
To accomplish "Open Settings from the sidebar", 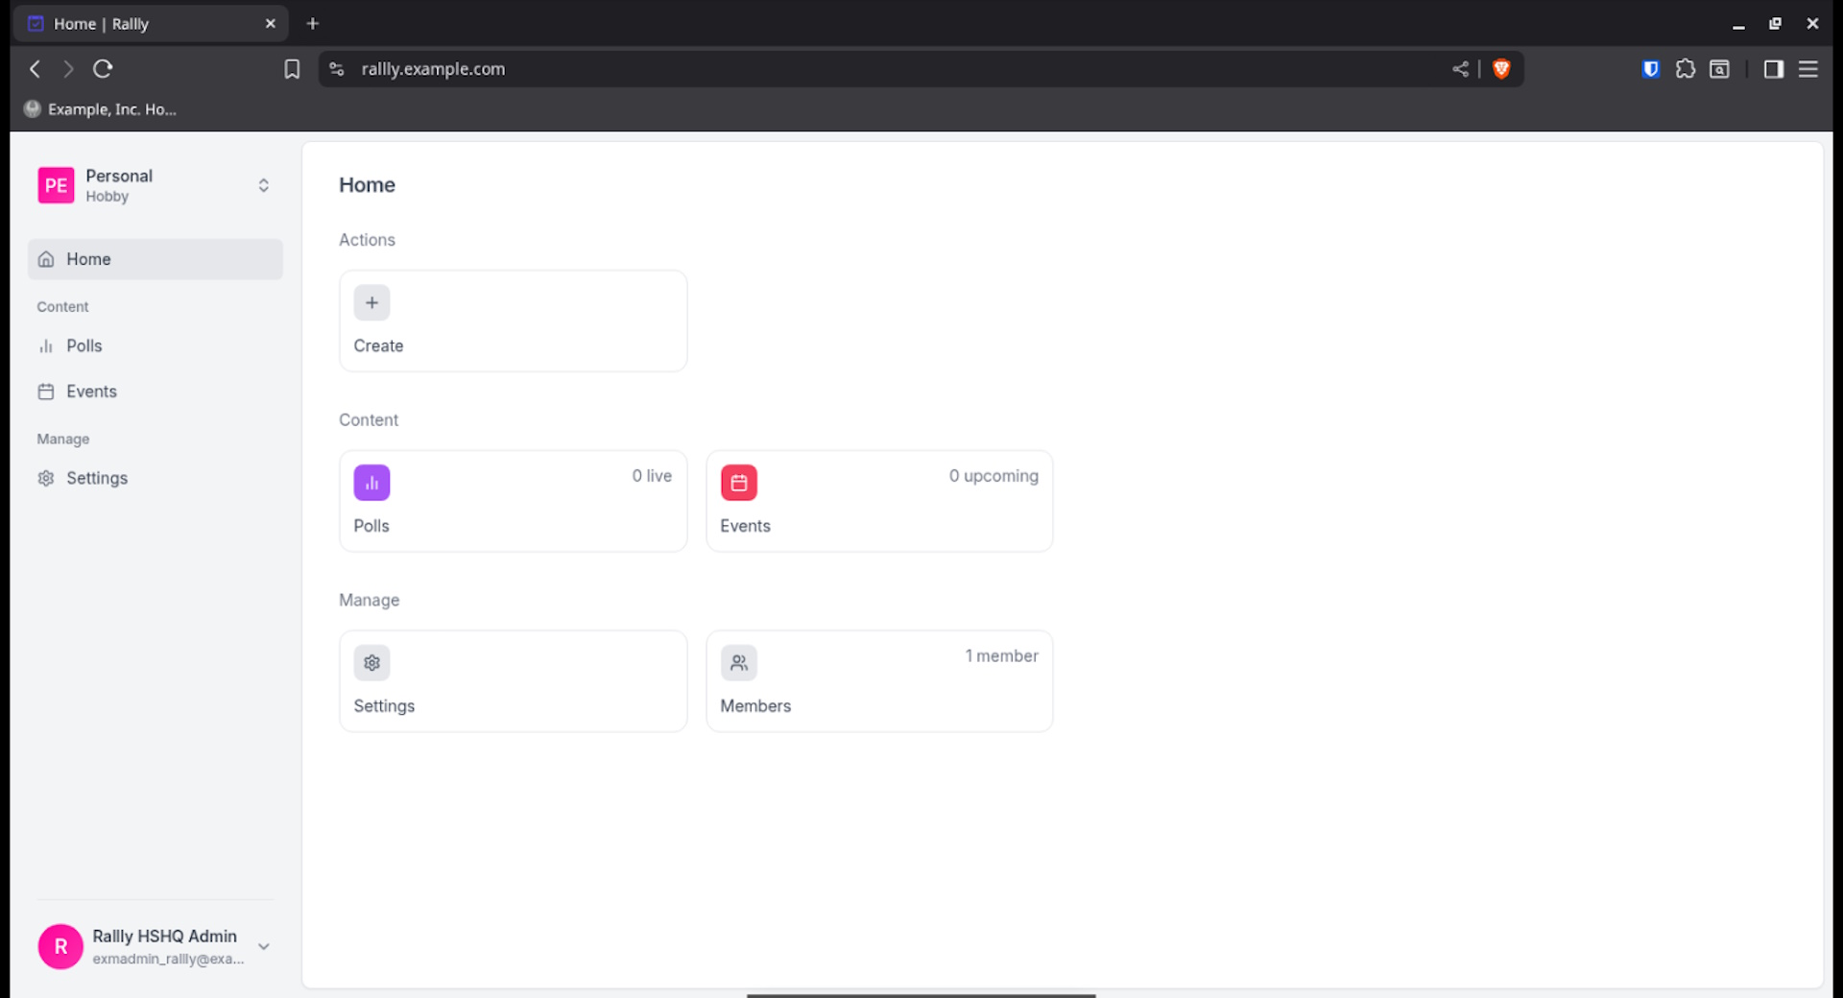I will pos(96,478).
